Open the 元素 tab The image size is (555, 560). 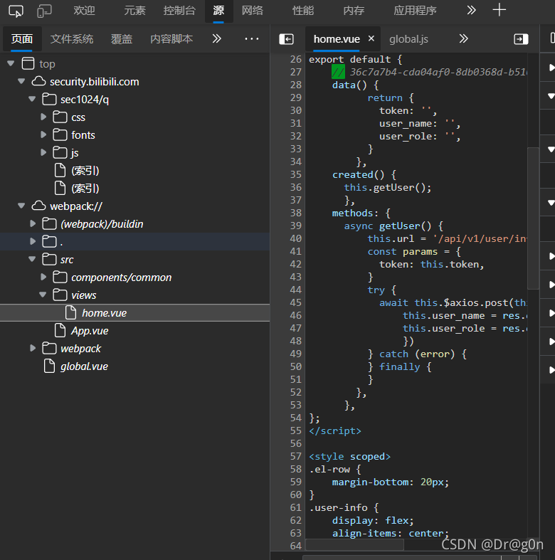[x=134, y=11]
